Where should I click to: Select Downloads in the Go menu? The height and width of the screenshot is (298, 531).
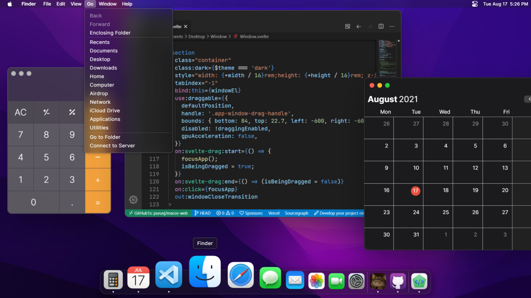[x=103, y=68]
